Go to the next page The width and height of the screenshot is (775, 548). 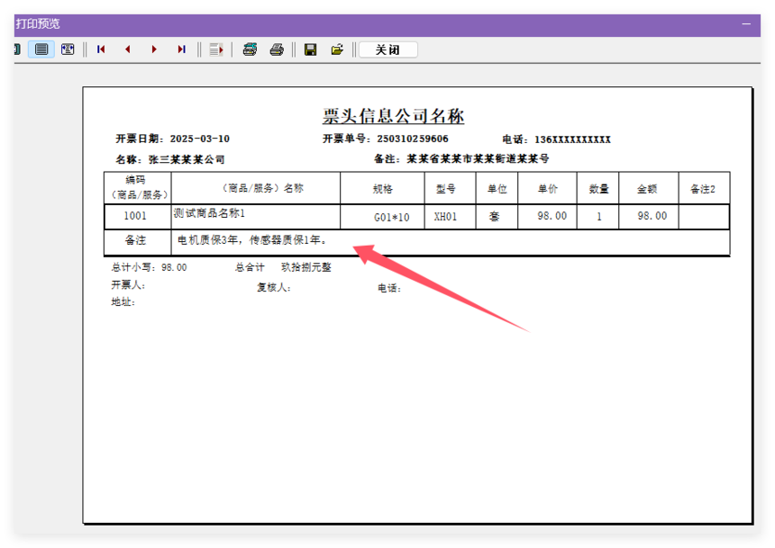154,49
